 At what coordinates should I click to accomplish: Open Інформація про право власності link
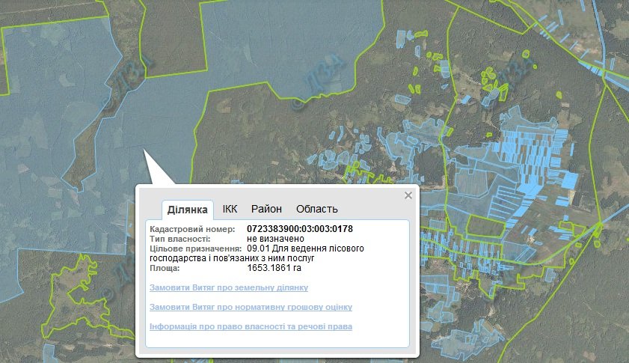pos(251,327)
